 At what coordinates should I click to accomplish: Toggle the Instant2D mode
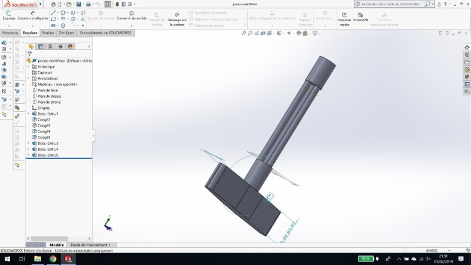click(x=361, y=17)
